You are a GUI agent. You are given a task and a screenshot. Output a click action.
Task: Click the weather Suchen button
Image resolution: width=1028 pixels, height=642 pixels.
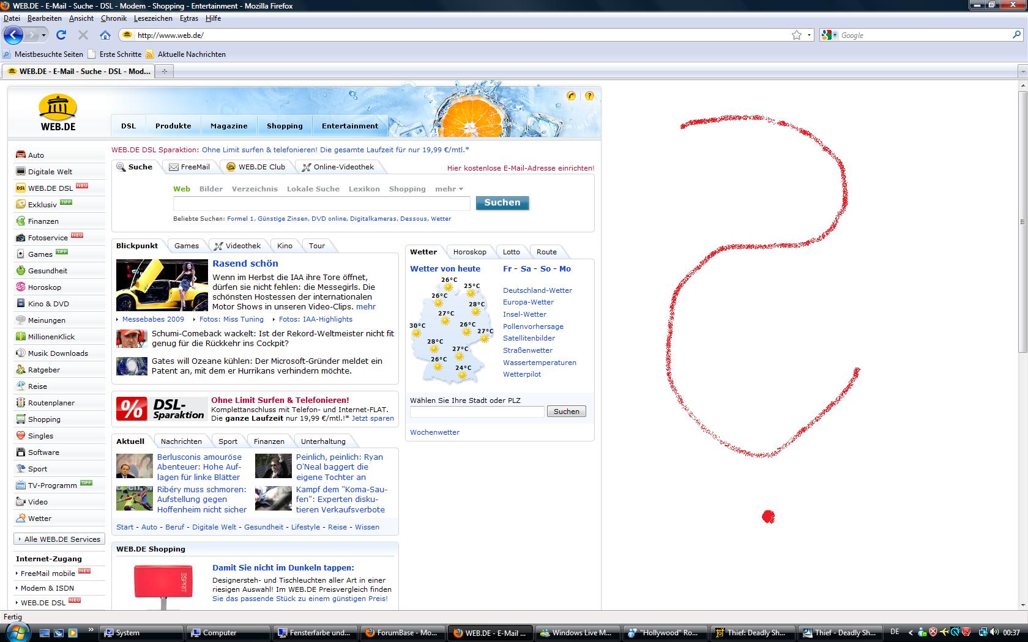pyautogui.click(x=567, y=411)
